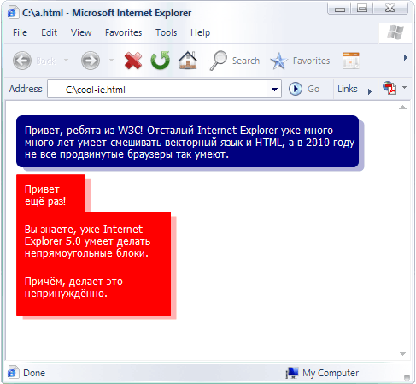Click the 'Привет, ребята из W3C' blue block text

pyautogui.click(x=190, y=143)
